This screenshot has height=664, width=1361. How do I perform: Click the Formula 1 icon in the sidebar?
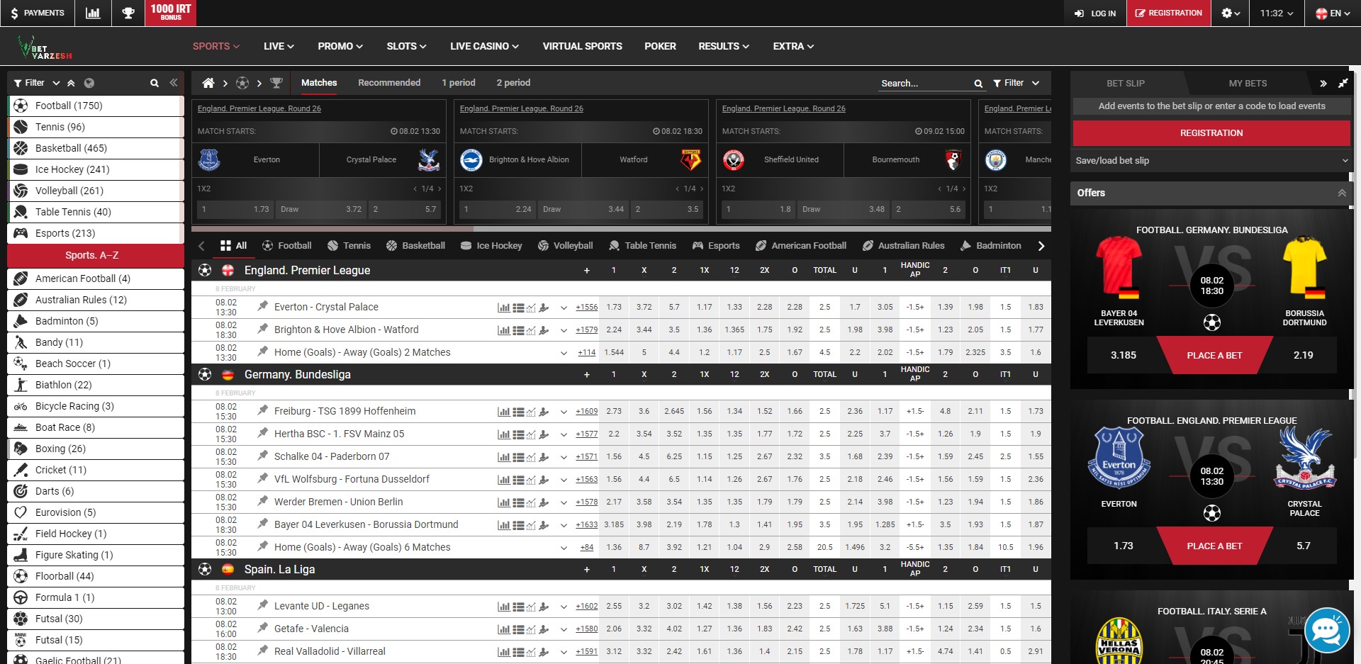pyautogui.click(x=21, y=597)
